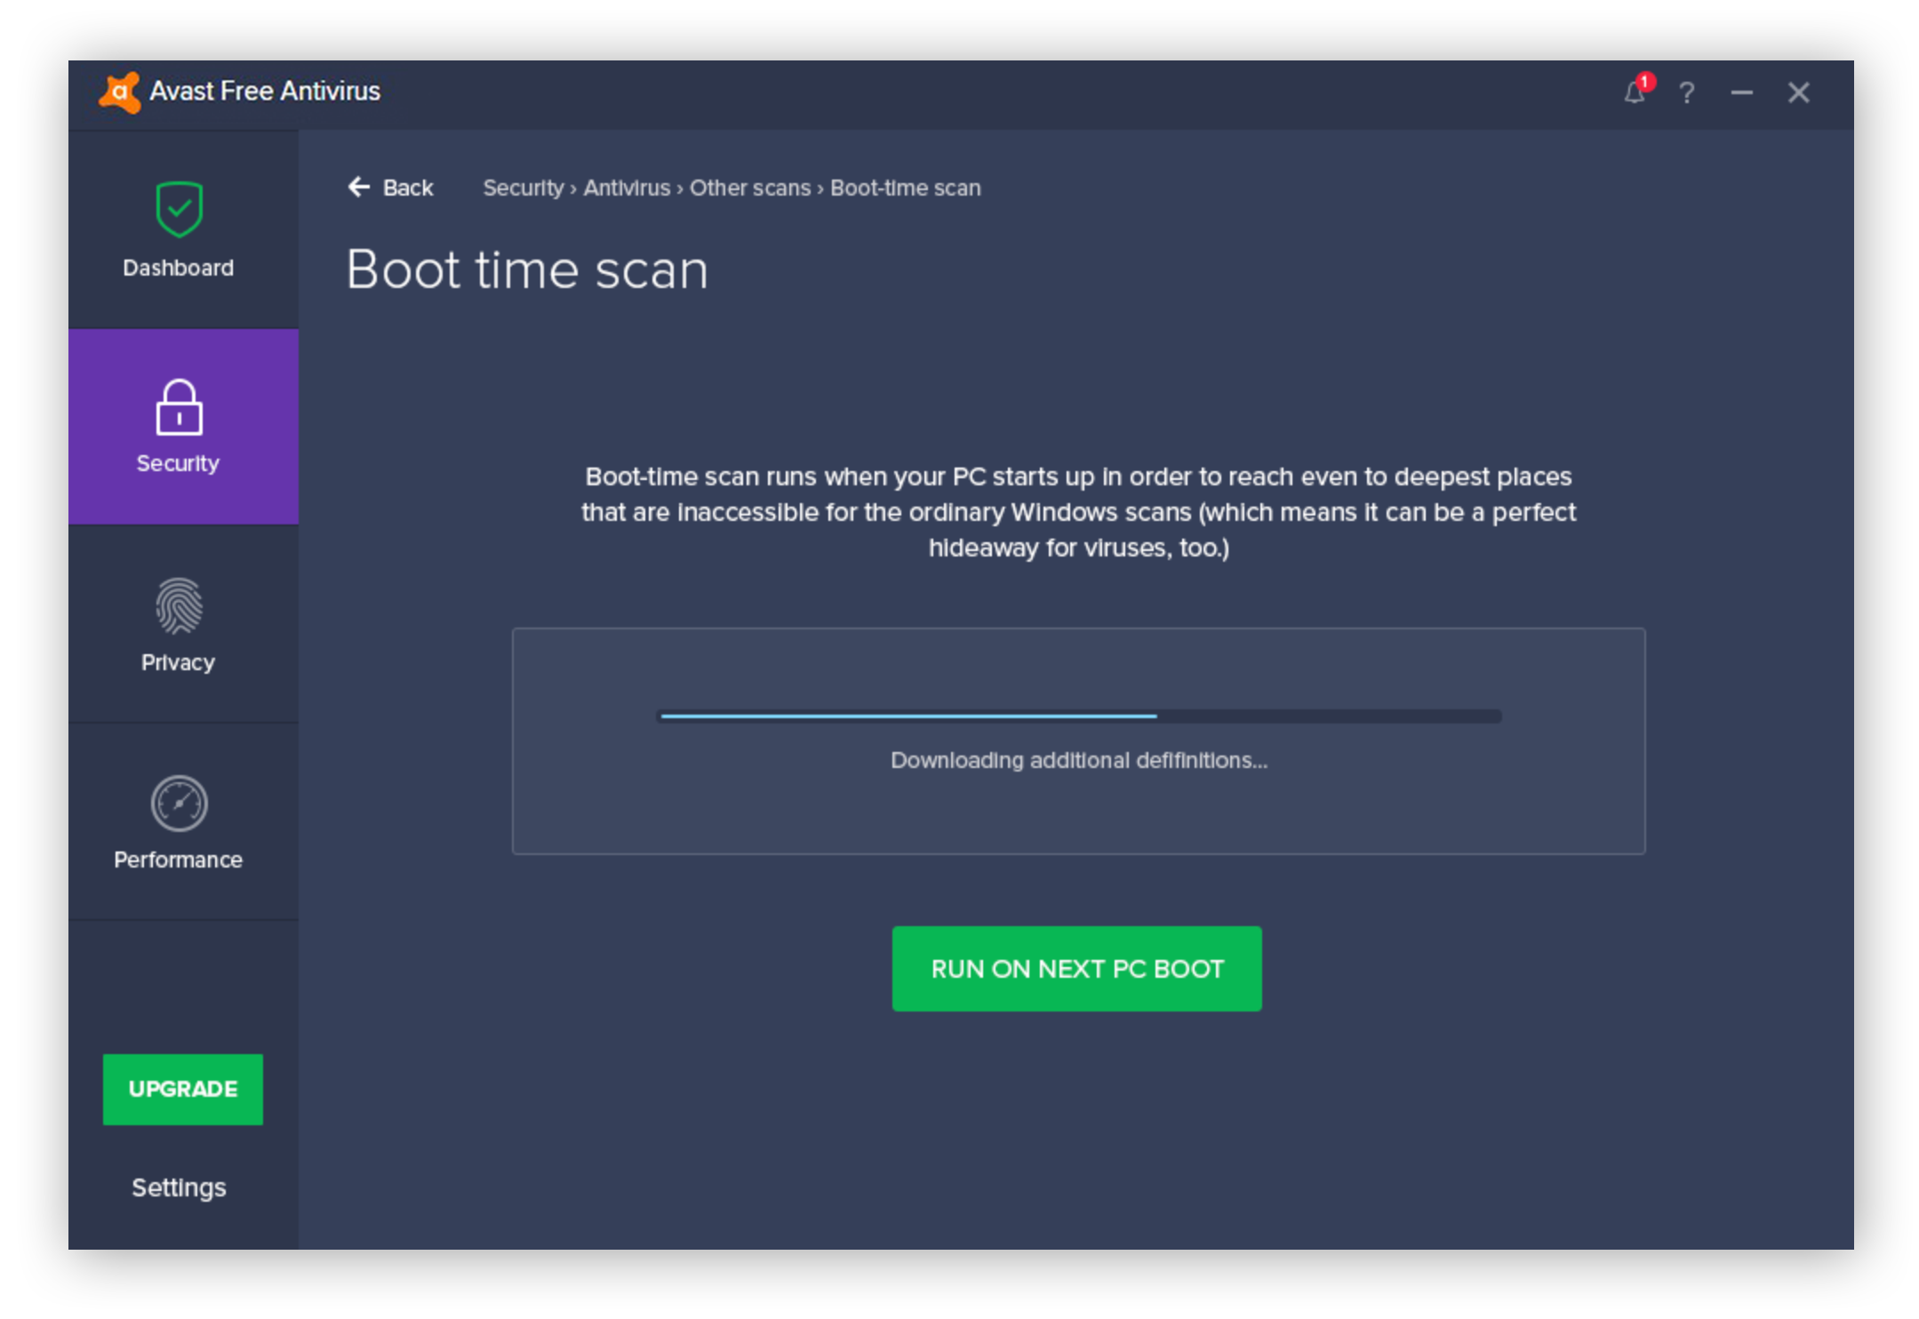Open help using the question mark icon
Viewport: 1919px width, 1319px height.
tap(1686, 93)
